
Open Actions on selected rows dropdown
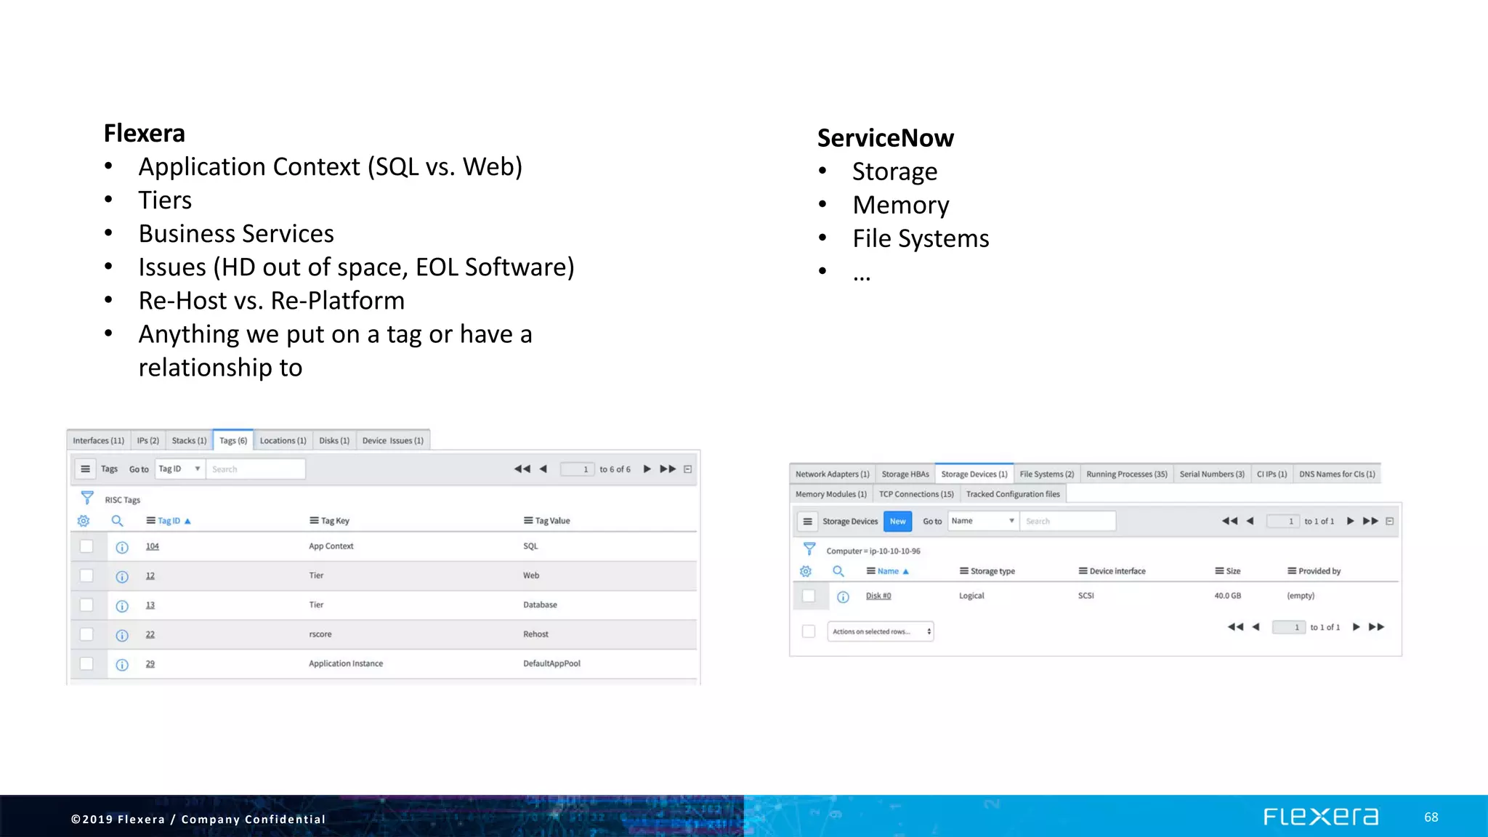881,631
